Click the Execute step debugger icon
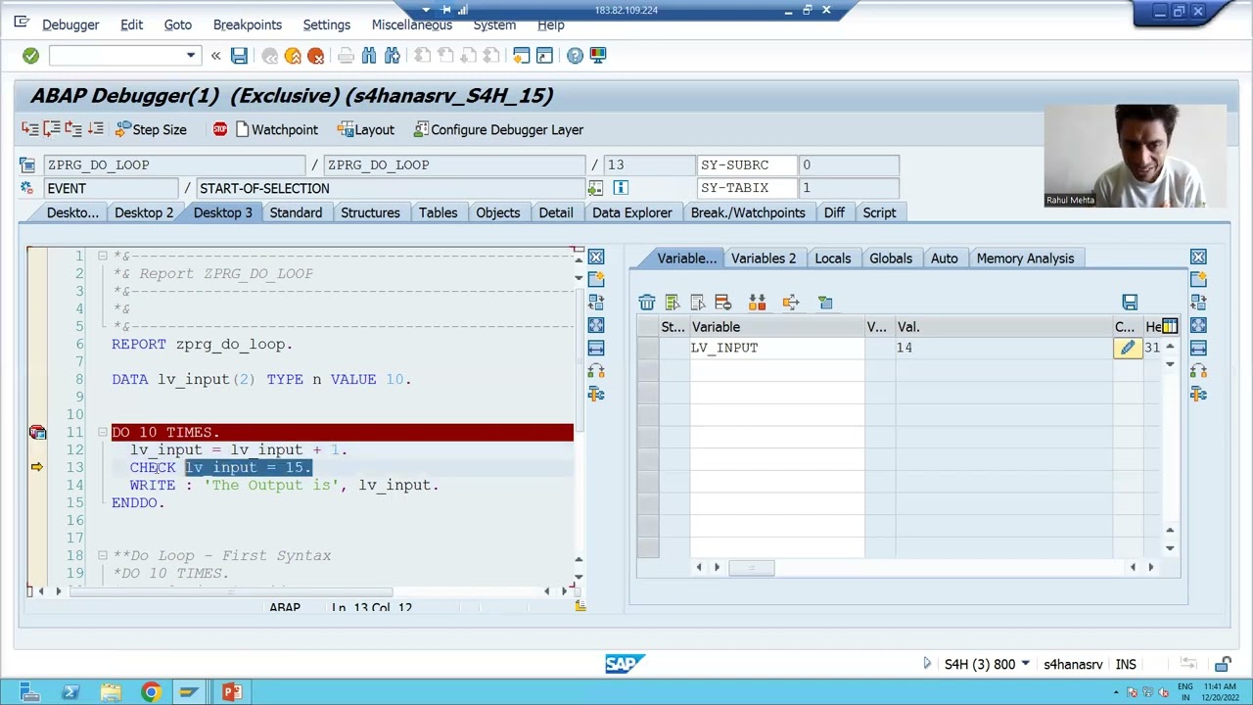1253x705 pixels. pos(52,129)
